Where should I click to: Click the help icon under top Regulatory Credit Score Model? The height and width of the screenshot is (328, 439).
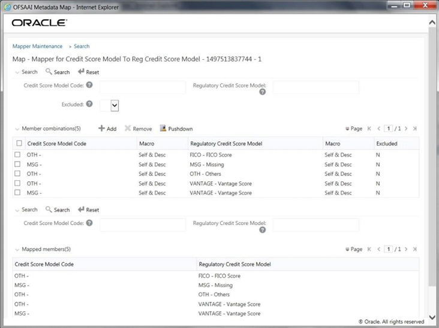[262, 92]
